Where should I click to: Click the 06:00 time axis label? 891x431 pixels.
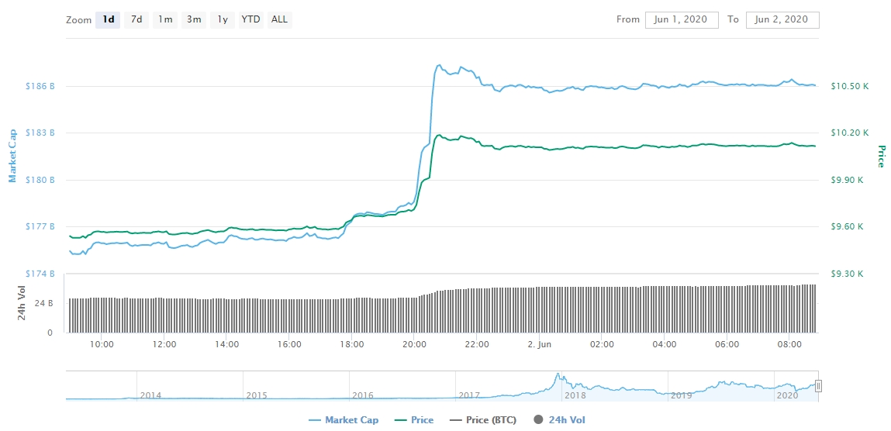pyautogui.click(x=727, y=344)
